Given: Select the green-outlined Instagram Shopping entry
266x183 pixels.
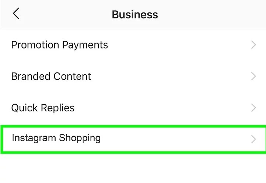Looking at the screenshot, I should [x=133, y=139].
